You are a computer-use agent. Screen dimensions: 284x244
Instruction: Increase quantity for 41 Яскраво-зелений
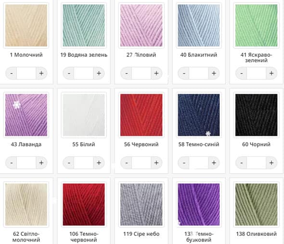(x=271, y=73)
